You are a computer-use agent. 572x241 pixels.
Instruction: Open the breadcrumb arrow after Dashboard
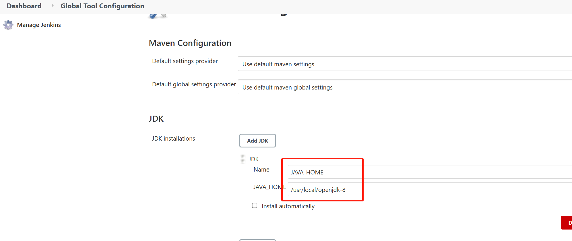53,6
